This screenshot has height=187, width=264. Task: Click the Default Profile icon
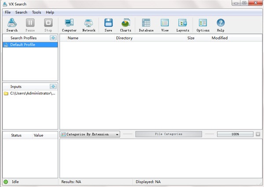(6, 45)
